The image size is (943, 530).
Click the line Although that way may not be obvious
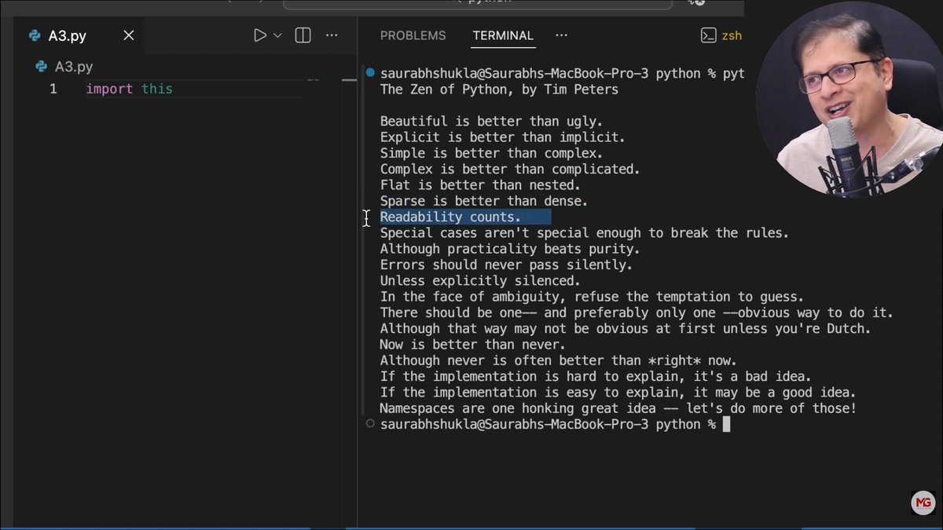click(626, 328)
